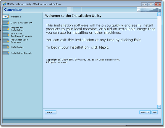Image resolution: width=165 pixels, height=128 pixels.
Task: Maximize the BMC Installation Utility window
Action: [151, 4]
